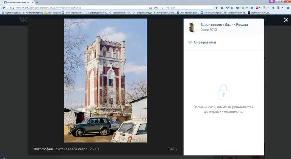This screenshot has width=291, height=159.
Task: Show bookmarks list clipboard icon
Action: (232, 8)
